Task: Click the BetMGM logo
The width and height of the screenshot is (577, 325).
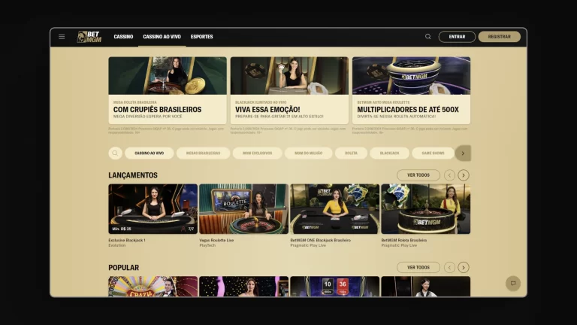Action: [89, 37]
